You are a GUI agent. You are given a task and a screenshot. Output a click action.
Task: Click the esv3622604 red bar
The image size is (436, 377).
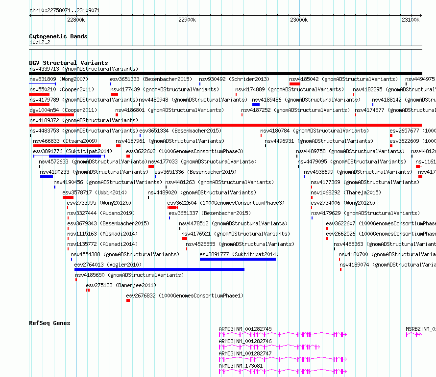tap(172, 208)
